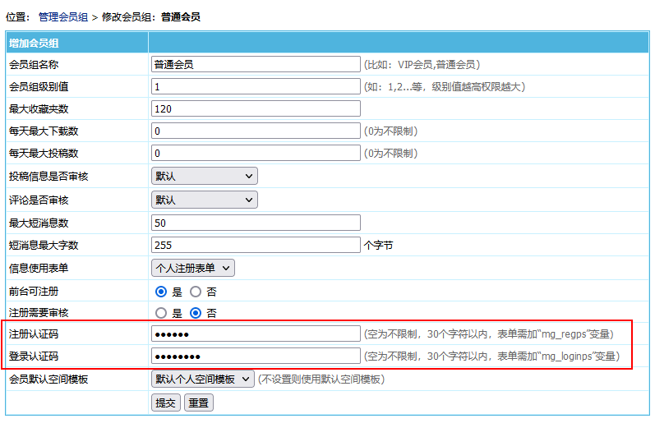Click the 短消息最大字数 input field
The height and width of the screenshot is (437, 655).
point(256,245)
